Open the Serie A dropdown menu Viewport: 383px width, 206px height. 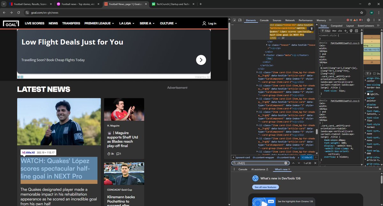coord(147,23)
